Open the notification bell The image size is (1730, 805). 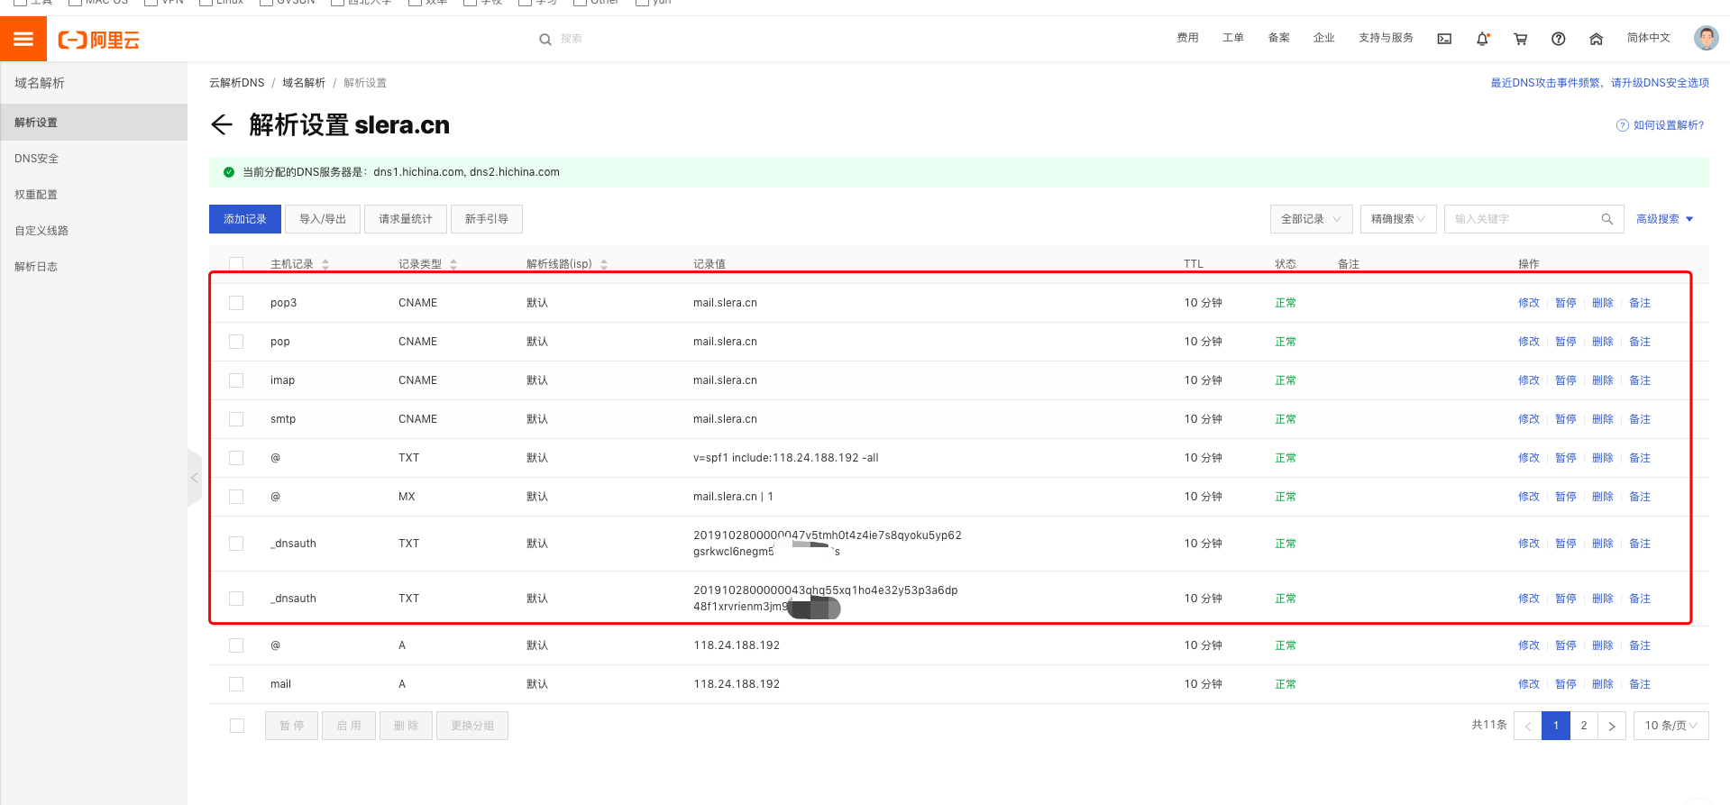pyautogui.click(x=1482, y=39)
